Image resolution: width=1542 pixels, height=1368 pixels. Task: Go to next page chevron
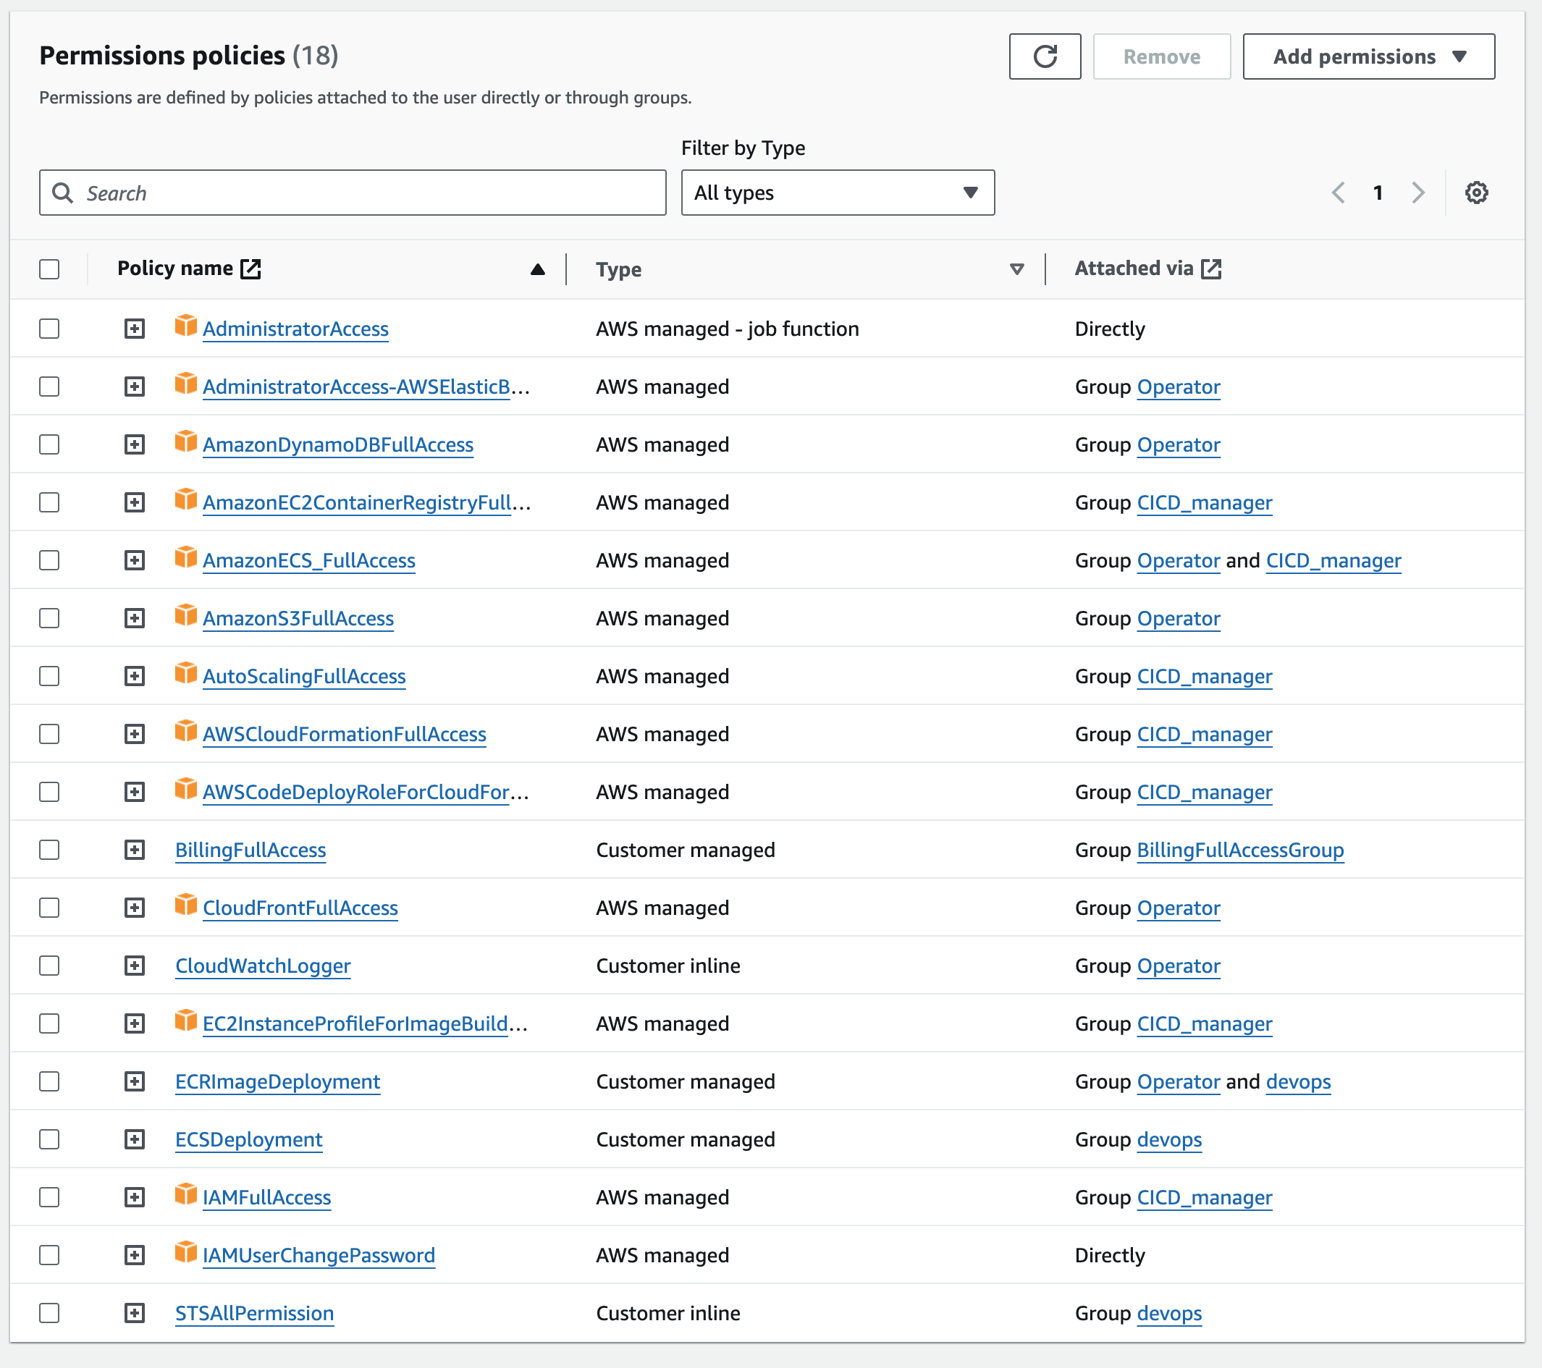click(1417, 193)
